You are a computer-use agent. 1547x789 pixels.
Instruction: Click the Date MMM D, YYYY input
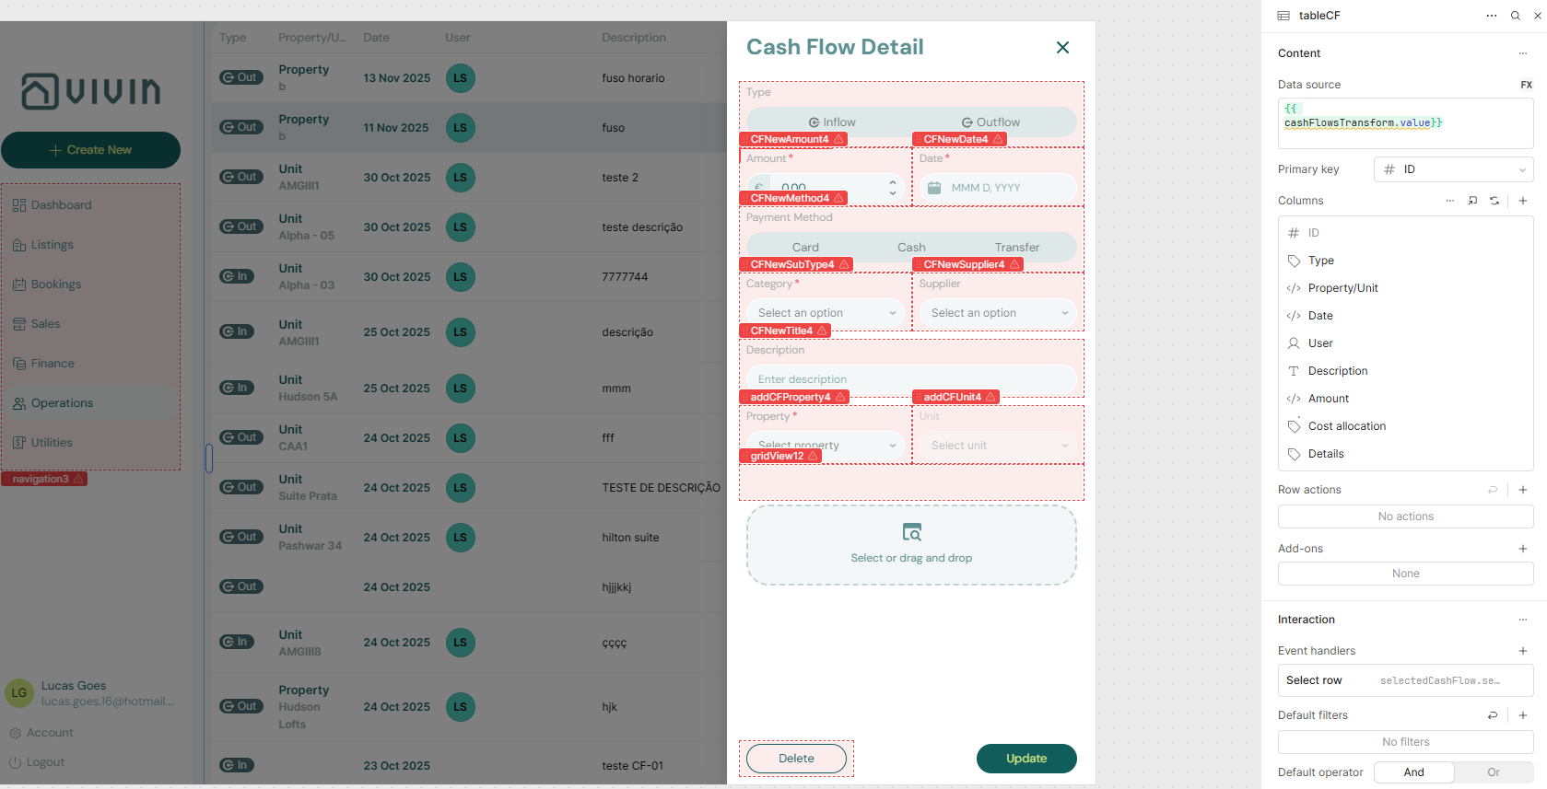point(998,188)
